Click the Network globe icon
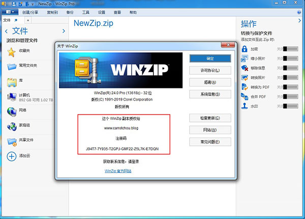Viewport: 305px width, 219px height. click(12, 112)
